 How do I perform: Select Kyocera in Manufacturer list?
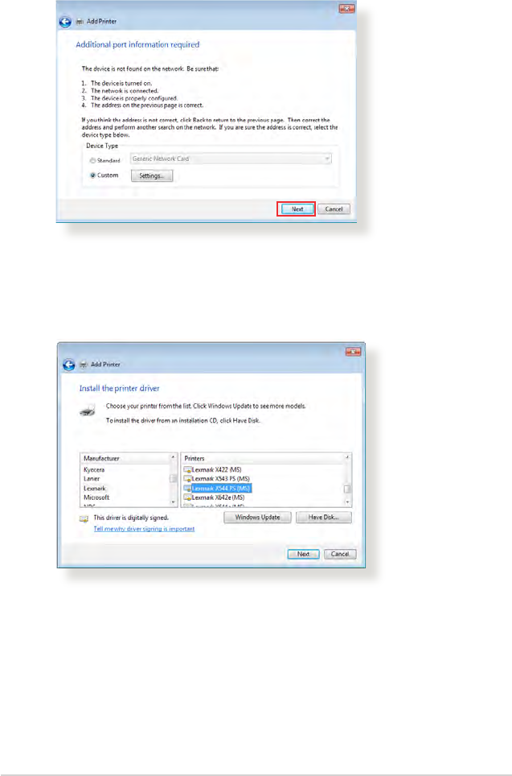coord(94,469)
